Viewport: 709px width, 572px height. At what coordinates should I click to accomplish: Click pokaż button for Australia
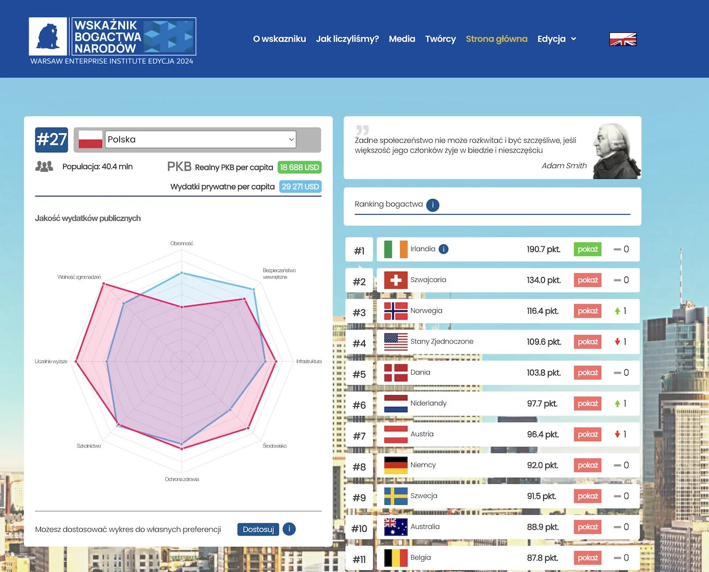click(587, 527)
